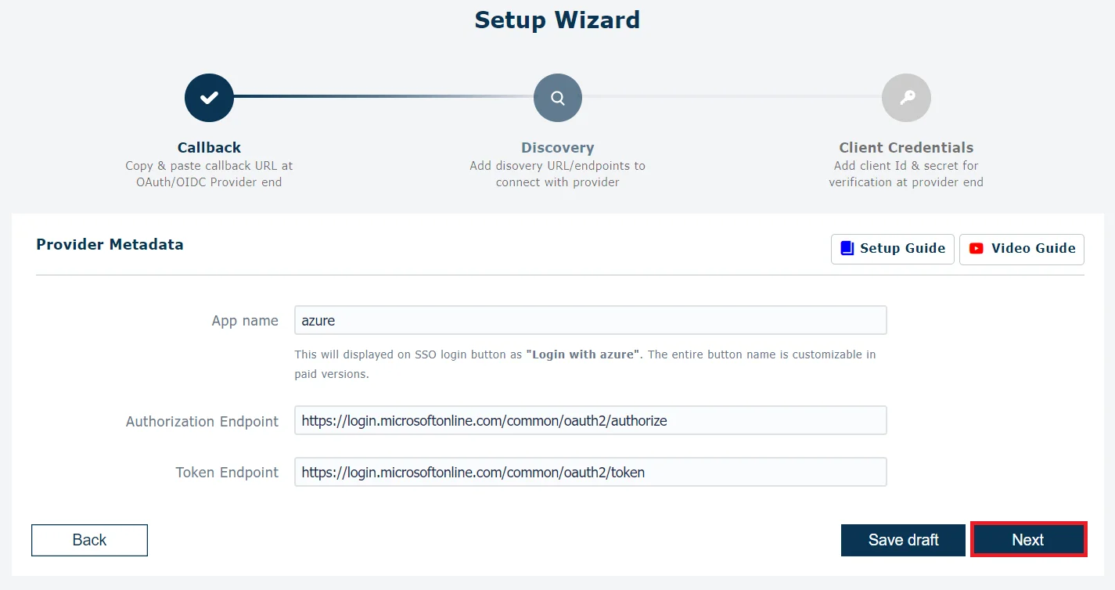Image resolution: width=1115 pixels, height=590 pixels.
Task: Focus the App name input field
Action: (x=591, y=320)
